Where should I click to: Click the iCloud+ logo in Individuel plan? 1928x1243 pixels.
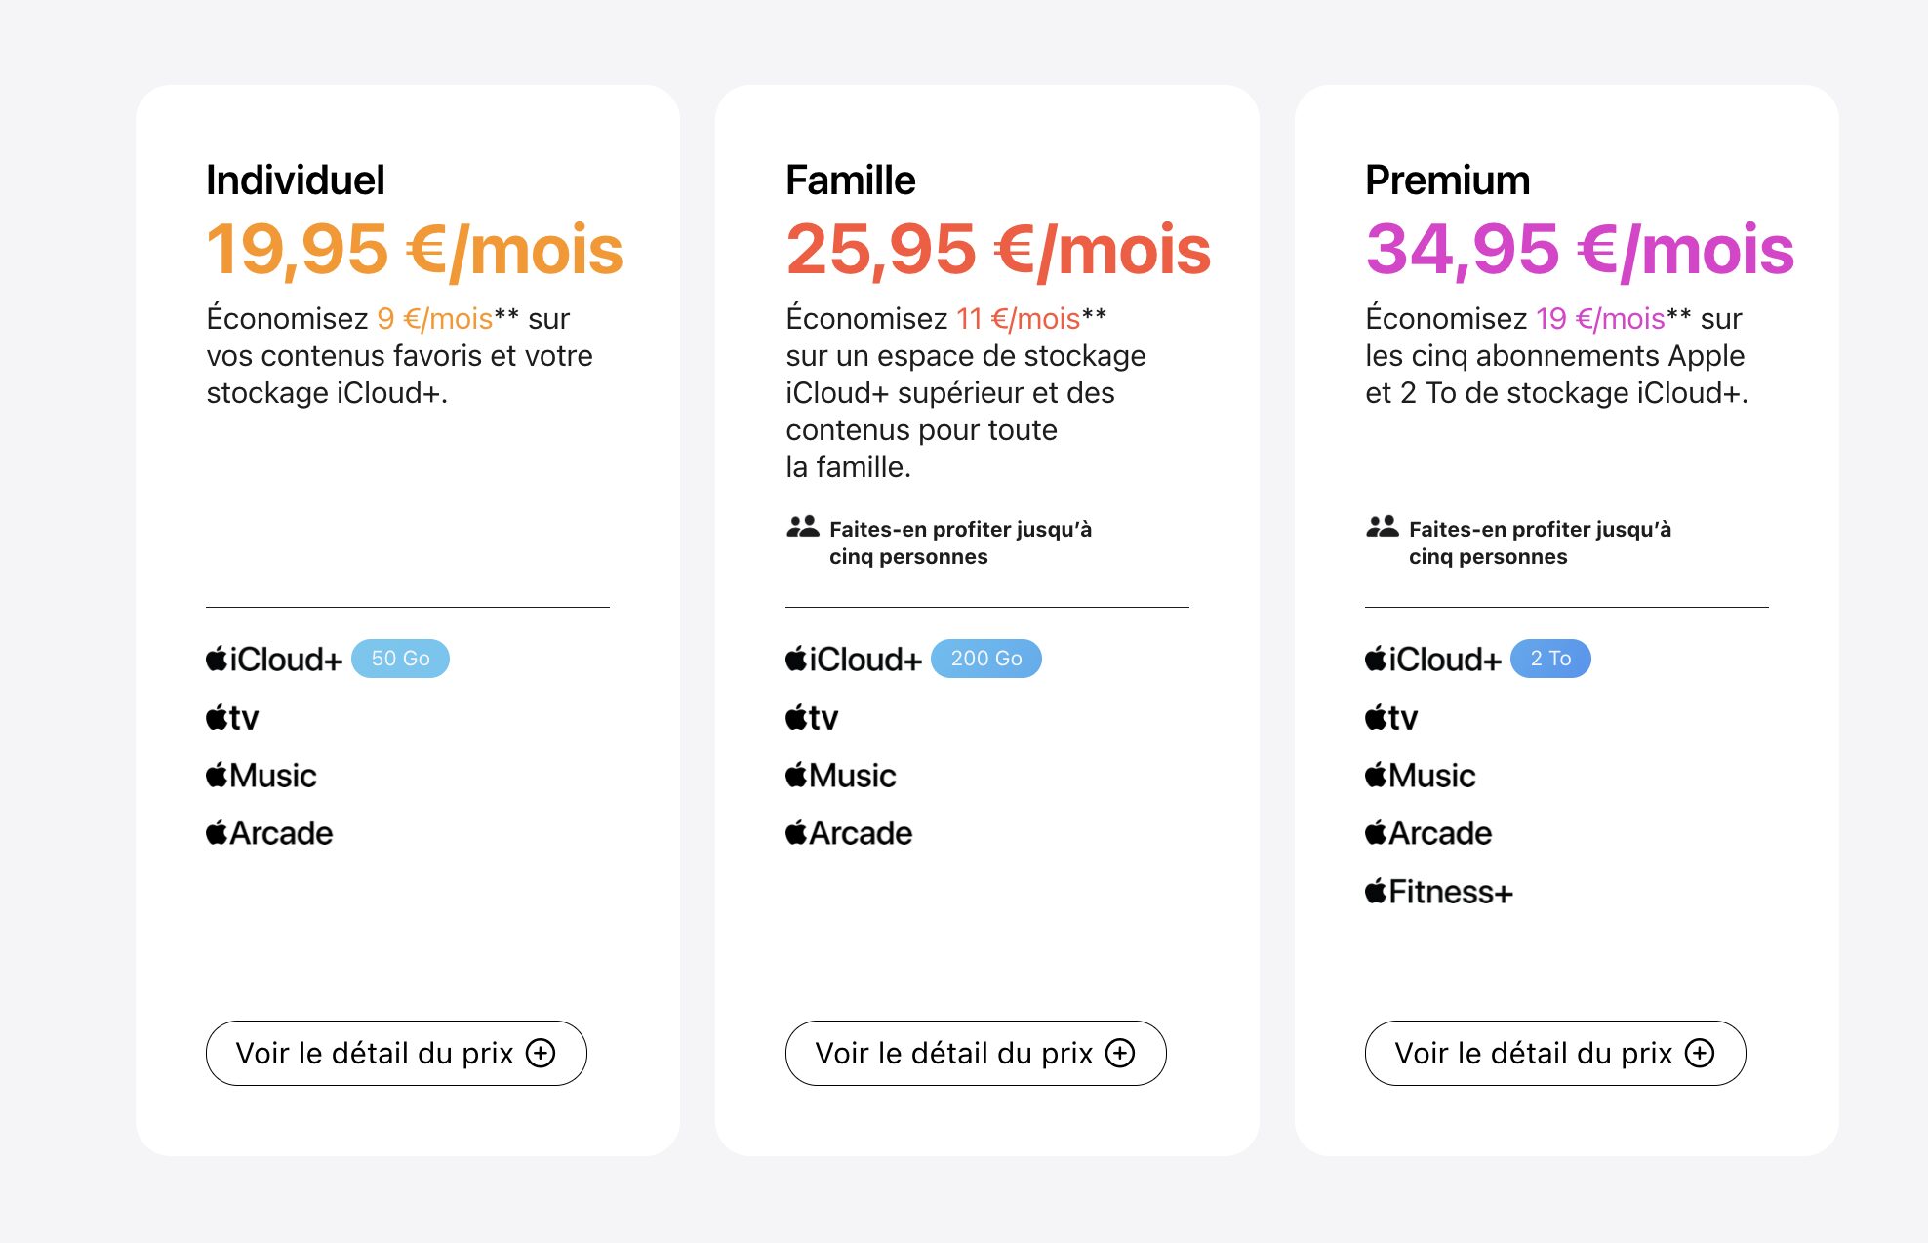click(x=274, y=660)
